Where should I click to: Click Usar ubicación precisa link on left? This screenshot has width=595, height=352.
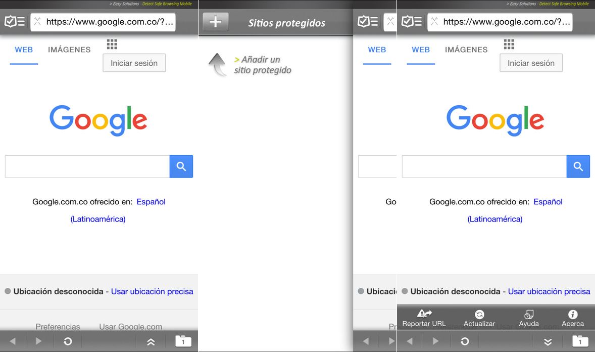coord(152,291)
